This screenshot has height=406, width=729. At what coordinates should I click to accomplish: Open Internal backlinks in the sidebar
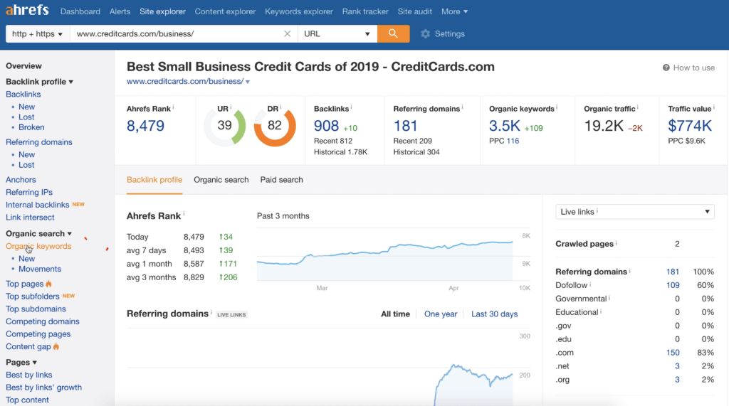37,204
